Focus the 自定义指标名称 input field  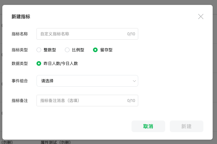coord(87,34)
